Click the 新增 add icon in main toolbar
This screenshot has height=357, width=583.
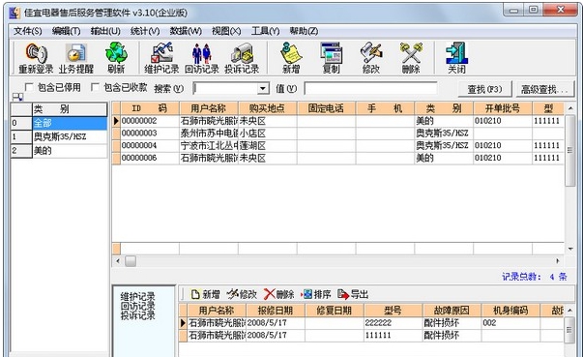point(291,58)
